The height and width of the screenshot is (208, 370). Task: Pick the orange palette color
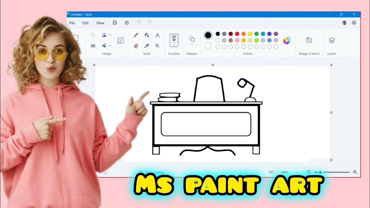tap(243, 34)
